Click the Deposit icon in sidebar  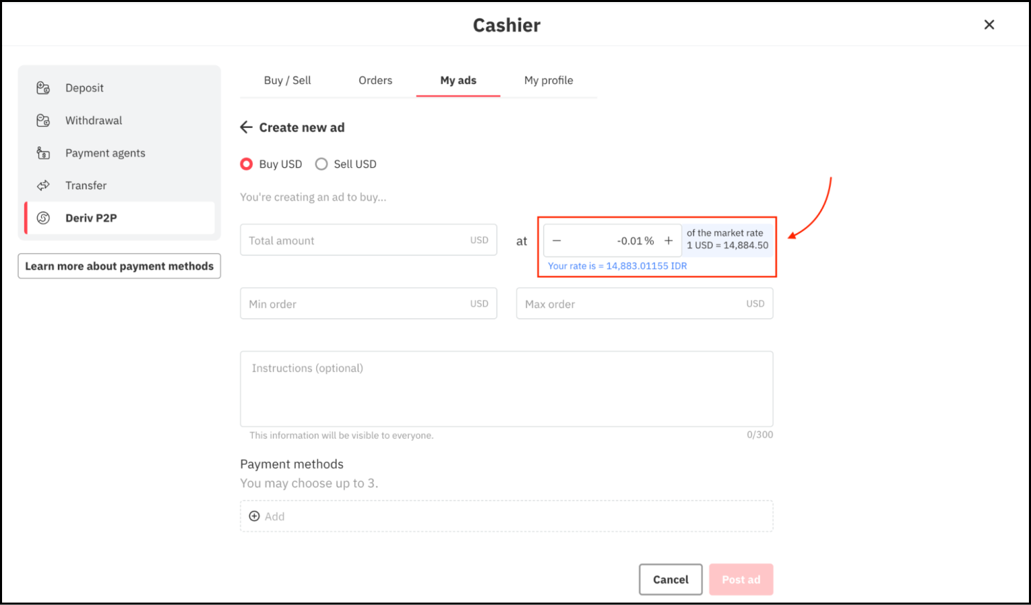coord(43,88)
